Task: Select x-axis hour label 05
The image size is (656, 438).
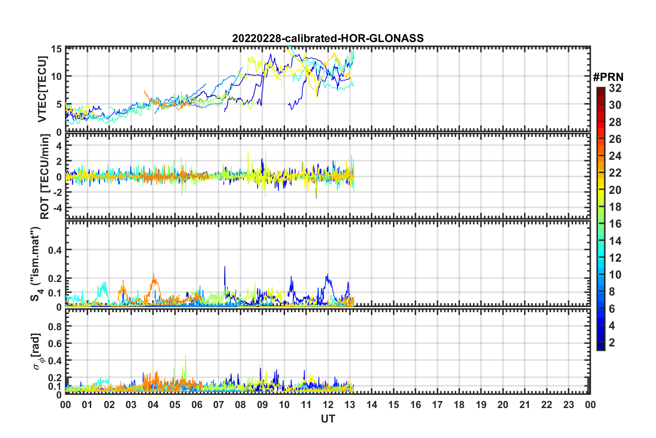Action: coord(175,405)
